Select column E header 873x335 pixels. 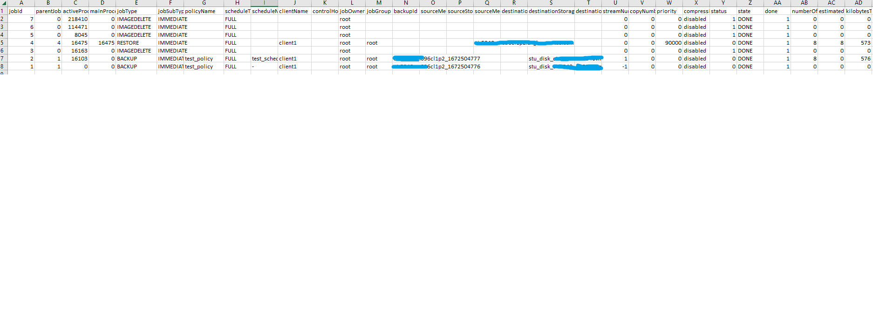point(136,3)
